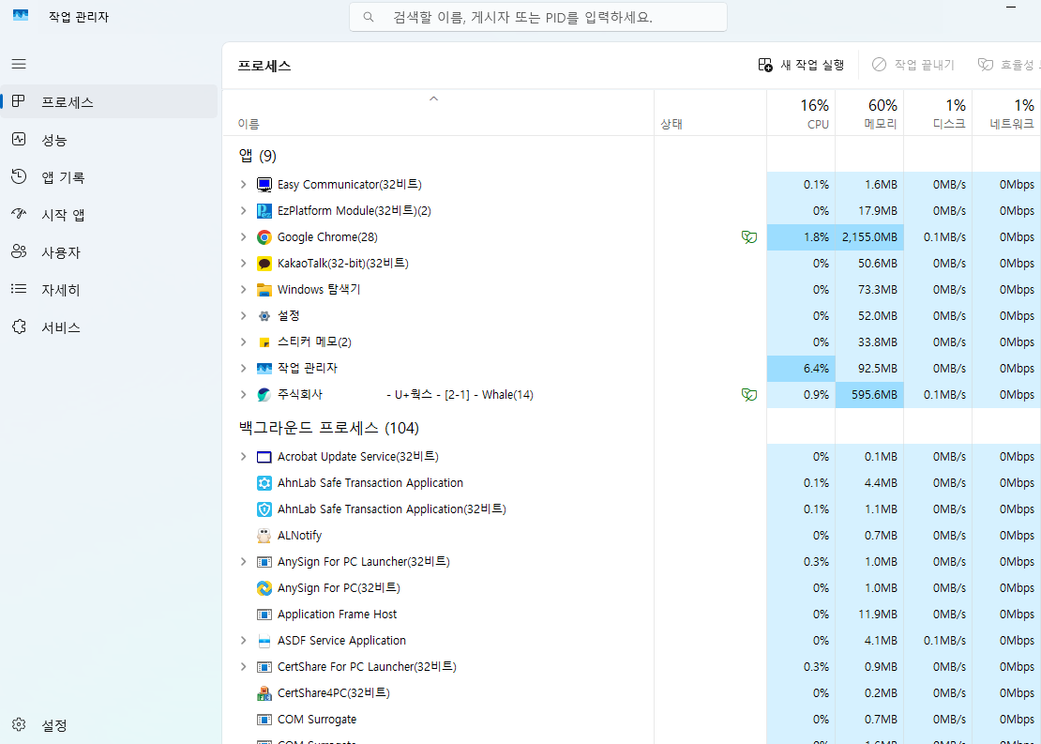Open the 앱 기록 tab
The image size is (1041, 744).
(109, 177)
